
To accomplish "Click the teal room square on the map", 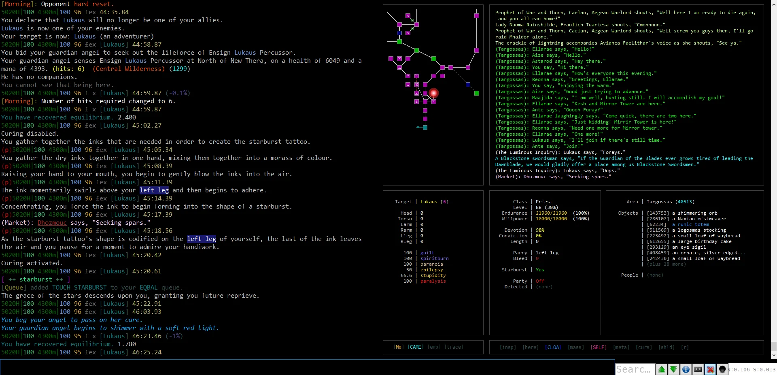I will click(x=425, y=127).
